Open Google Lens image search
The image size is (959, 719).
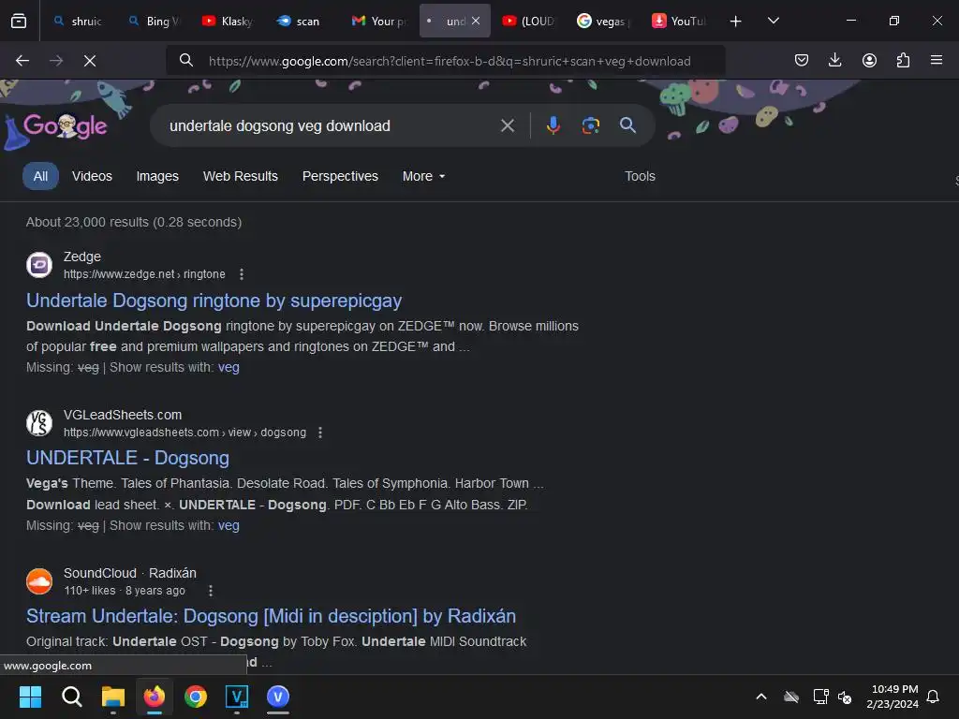pos(590,125)
